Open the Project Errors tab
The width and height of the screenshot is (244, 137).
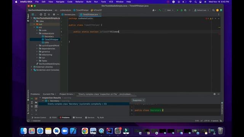click(x=67, y=94)
